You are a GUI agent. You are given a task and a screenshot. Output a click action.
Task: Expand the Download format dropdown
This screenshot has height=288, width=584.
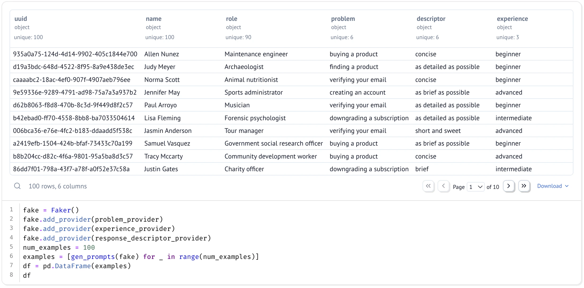567,186
